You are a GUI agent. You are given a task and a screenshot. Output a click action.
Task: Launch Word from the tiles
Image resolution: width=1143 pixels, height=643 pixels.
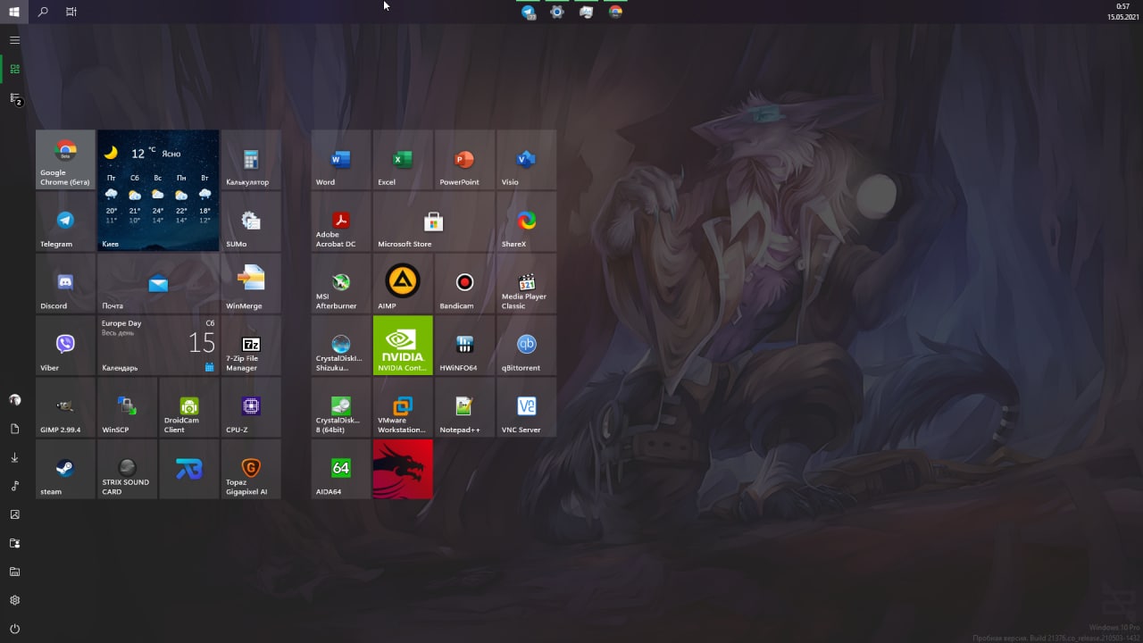point(340,160)
